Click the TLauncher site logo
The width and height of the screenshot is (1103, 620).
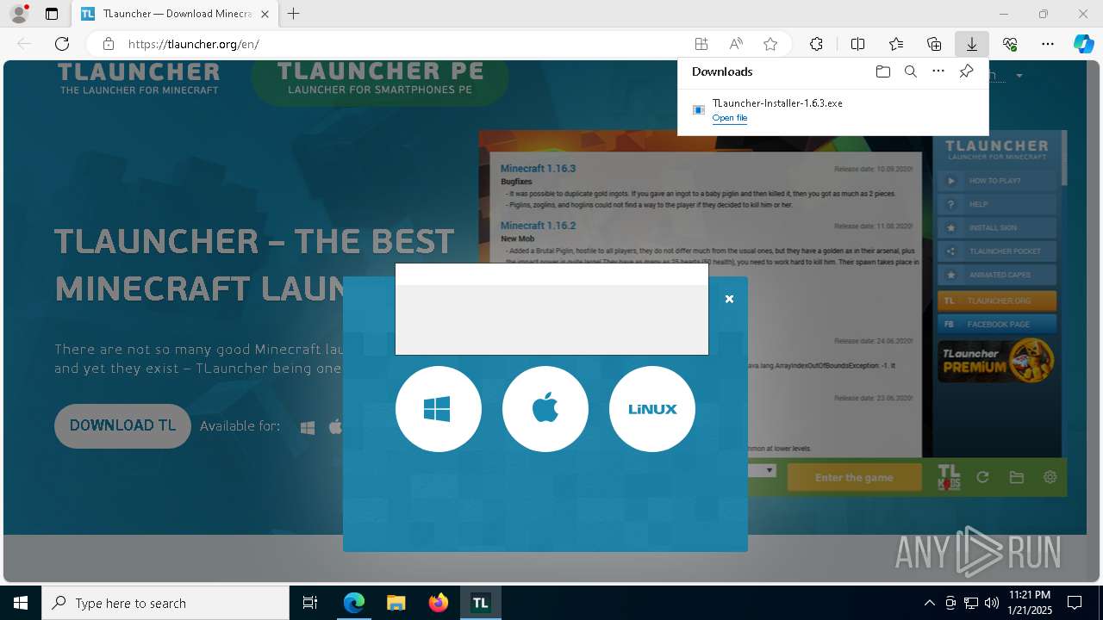pyautogui.click(x=139, y=77)
